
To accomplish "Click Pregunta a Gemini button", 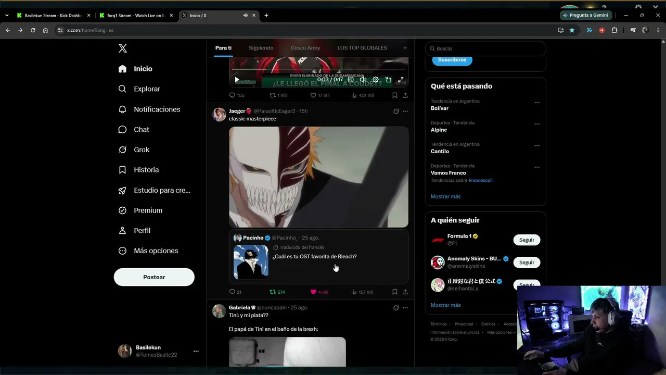I will click(x=585, y=15).
